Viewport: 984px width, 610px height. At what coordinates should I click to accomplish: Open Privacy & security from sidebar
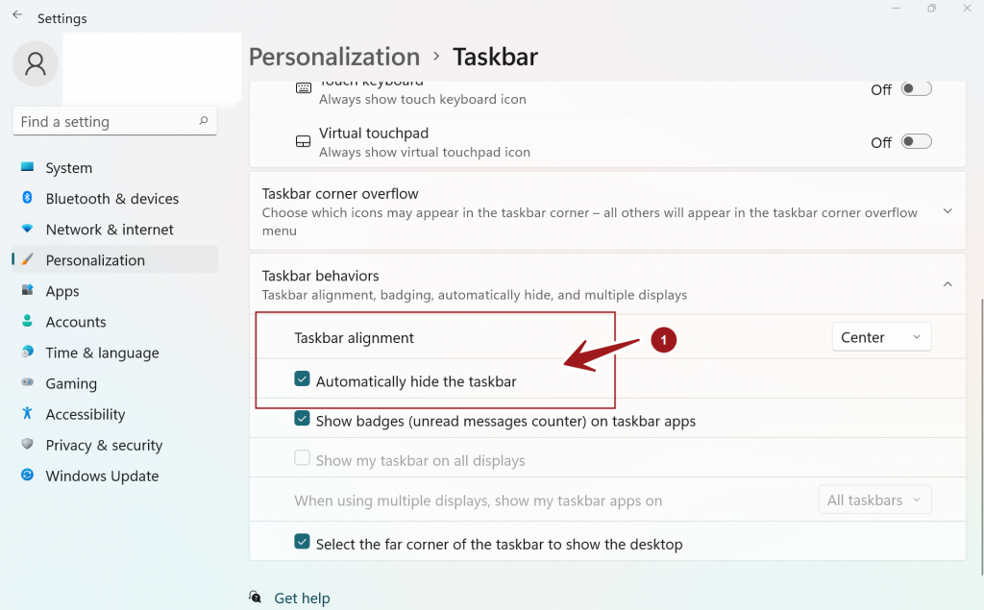click(103, 444)
